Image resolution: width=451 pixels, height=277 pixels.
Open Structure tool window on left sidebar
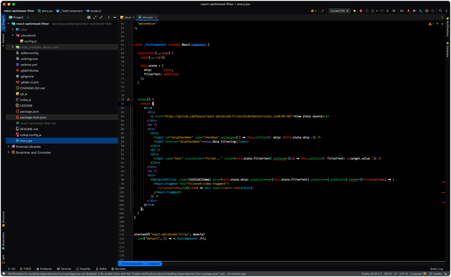click(x=4, y=219)
